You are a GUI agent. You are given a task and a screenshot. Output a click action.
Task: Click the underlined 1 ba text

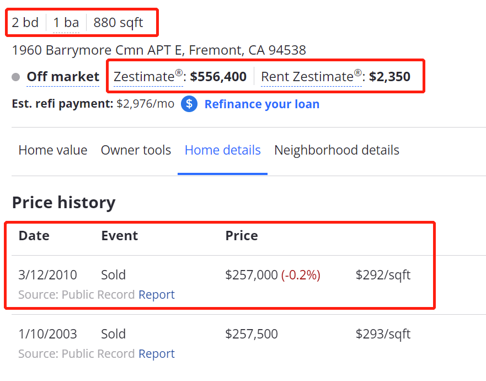coord(66,23)
